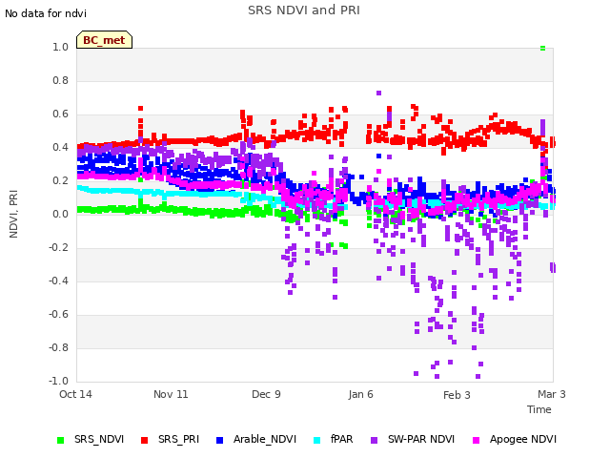Click the 'NDVI, PRI' y-axis label
This screenshot has width=610, height=458.
coord(13,214)
